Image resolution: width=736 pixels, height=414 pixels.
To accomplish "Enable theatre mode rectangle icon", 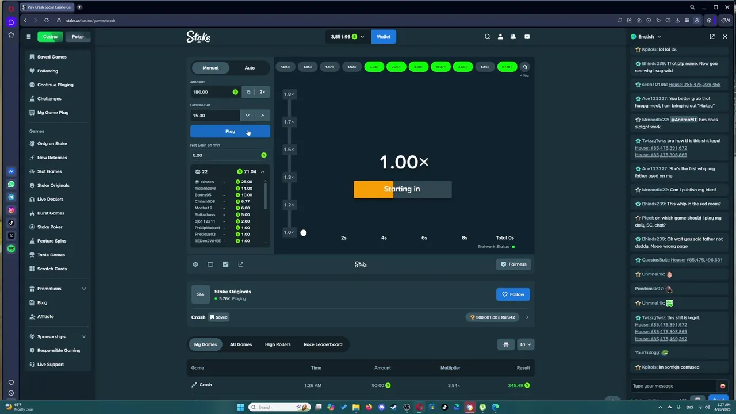I will pos(210,264).
